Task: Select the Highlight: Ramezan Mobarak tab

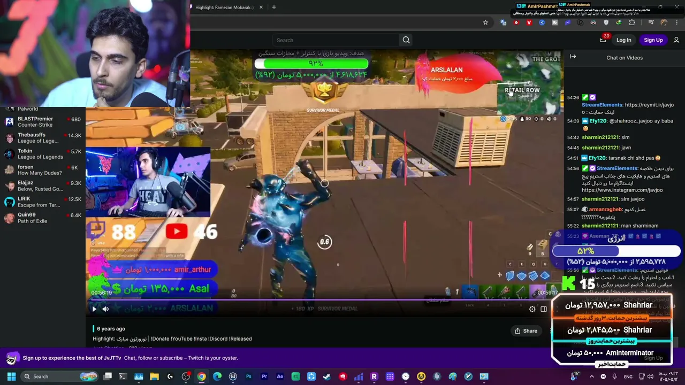Action: 224,7
